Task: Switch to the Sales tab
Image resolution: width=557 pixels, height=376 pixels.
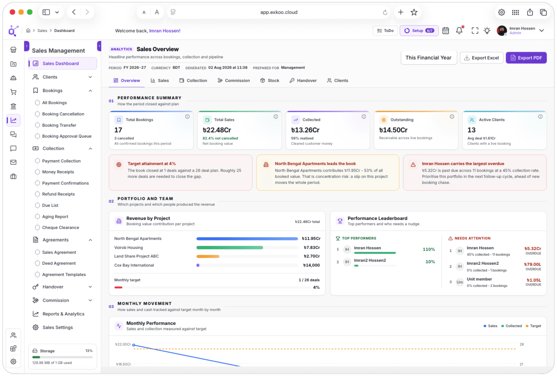Action: 160,80
